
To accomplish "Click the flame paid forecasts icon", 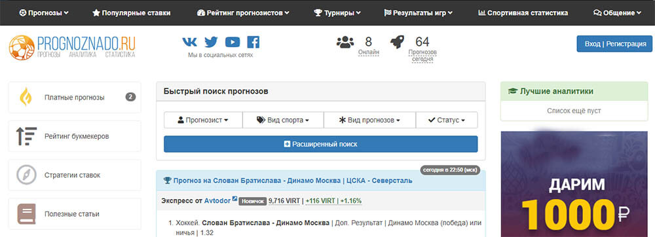I will coord(26,97).
